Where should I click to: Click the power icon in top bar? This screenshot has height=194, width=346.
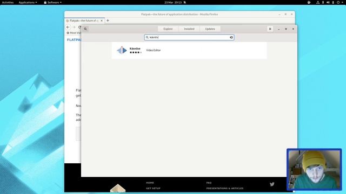pyautogui.click(x=338, y=2)
